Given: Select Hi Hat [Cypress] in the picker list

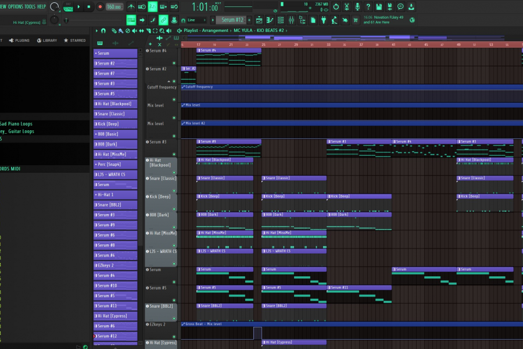Looking at the screenshot, I should [x=116, y=316].
